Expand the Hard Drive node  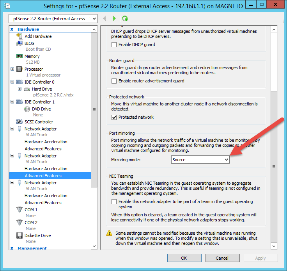(20, 89)
